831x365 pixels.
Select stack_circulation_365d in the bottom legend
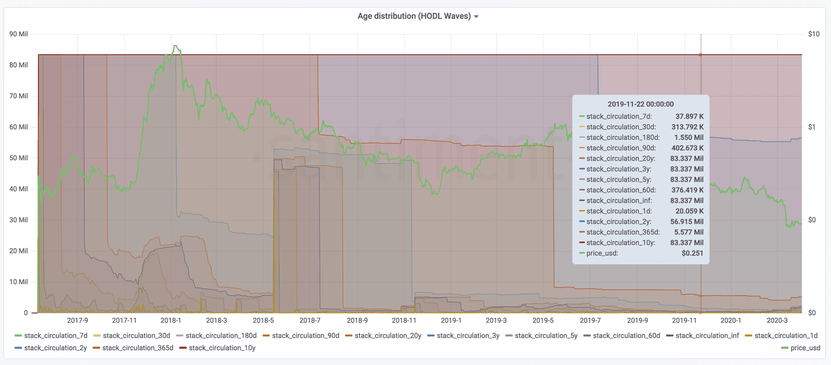click(x=137, y=348)
